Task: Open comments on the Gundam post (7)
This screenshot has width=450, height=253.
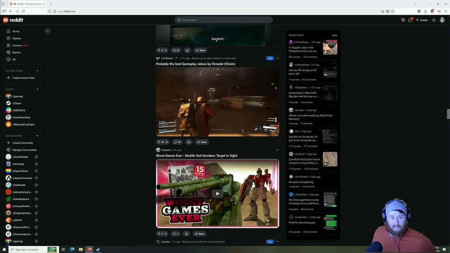Action: tap(175, 234)
